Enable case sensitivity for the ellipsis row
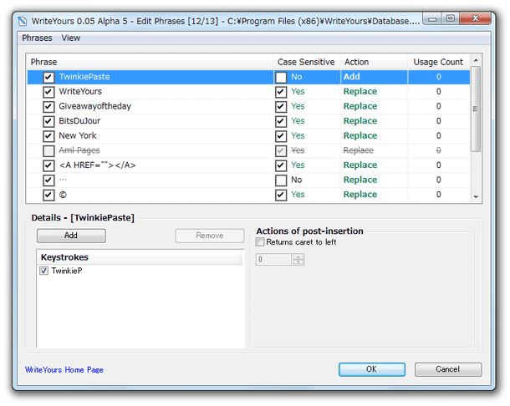The height and width of the screenshot is (406, 510). pyautogui.click(x=281, y=180)
